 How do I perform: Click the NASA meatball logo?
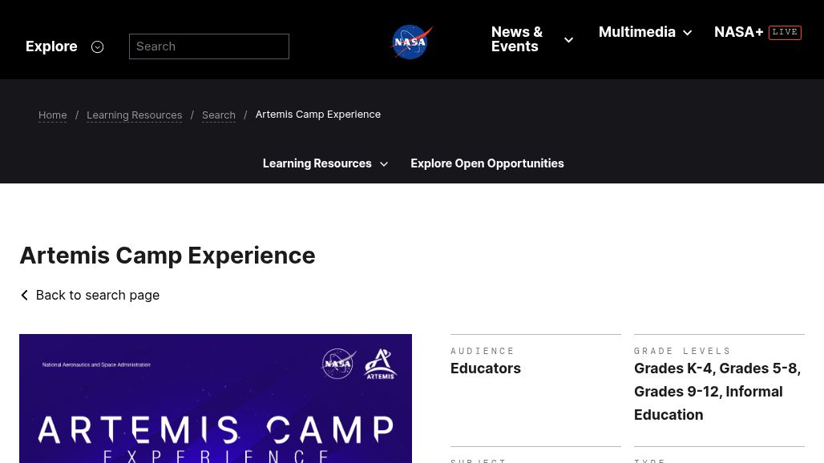click(411, 42)
